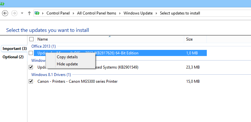Expand arrow before Control Panel breadcrumb
This screenshot has height=122, width=251.
[x=43, y=13]
